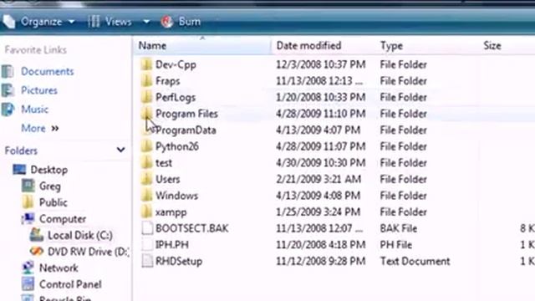Viewport: 535px width, 301px height.
Task: Open the Views dropdown arrow
Action: pos(146,22)
